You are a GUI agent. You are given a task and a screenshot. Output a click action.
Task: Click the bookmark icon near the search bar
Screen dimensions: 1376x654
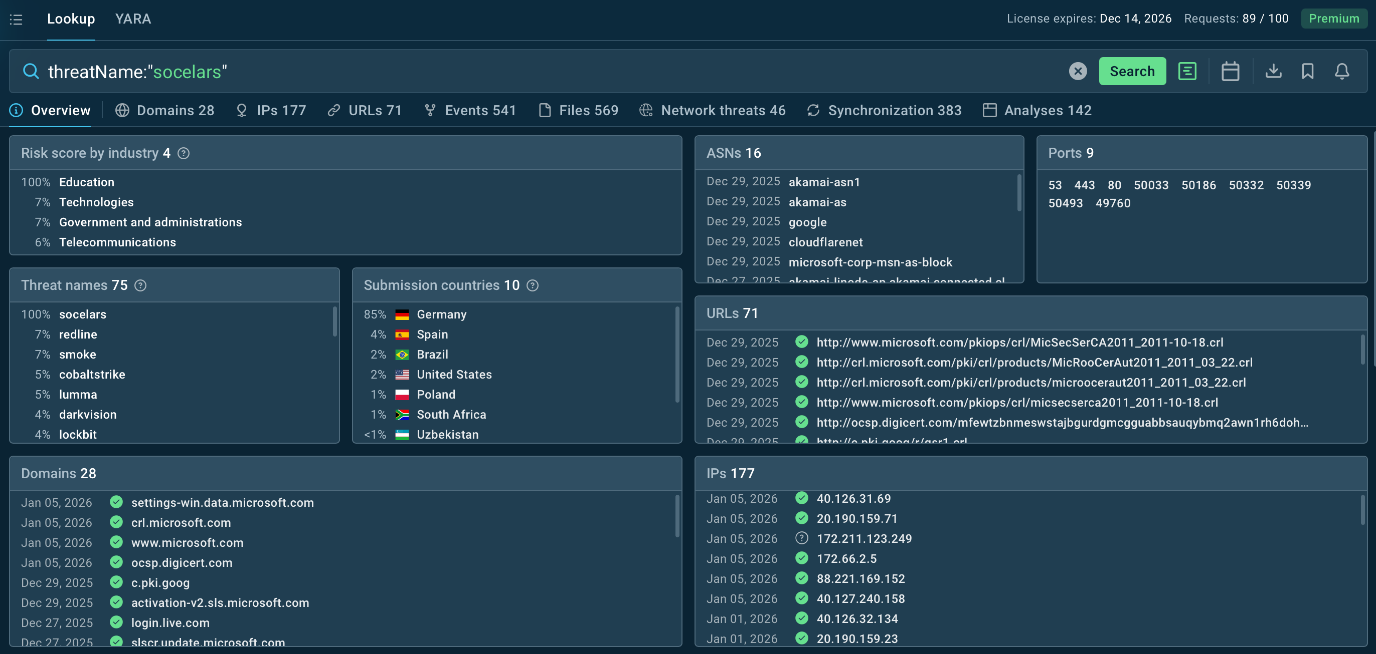click(1308, 71)
